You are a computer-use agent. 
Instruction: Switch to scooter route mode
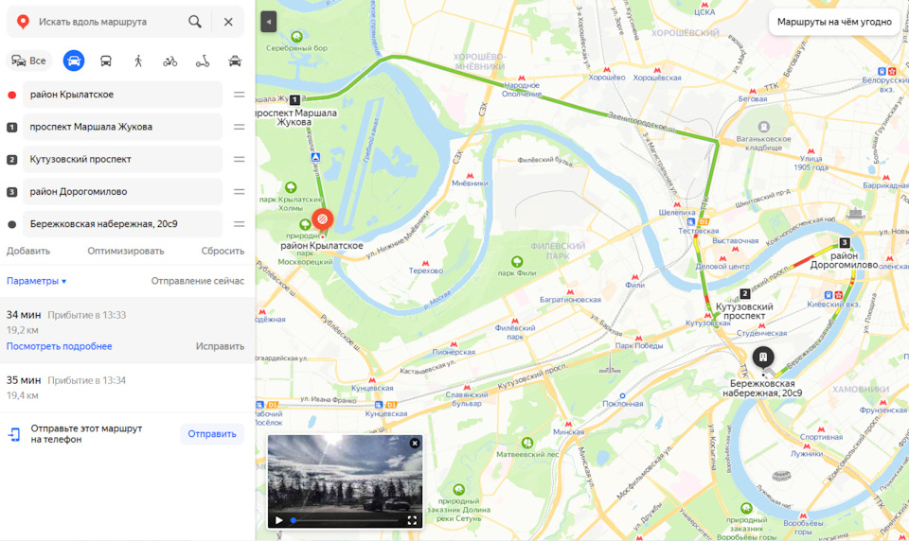click(x=203, y=61)
